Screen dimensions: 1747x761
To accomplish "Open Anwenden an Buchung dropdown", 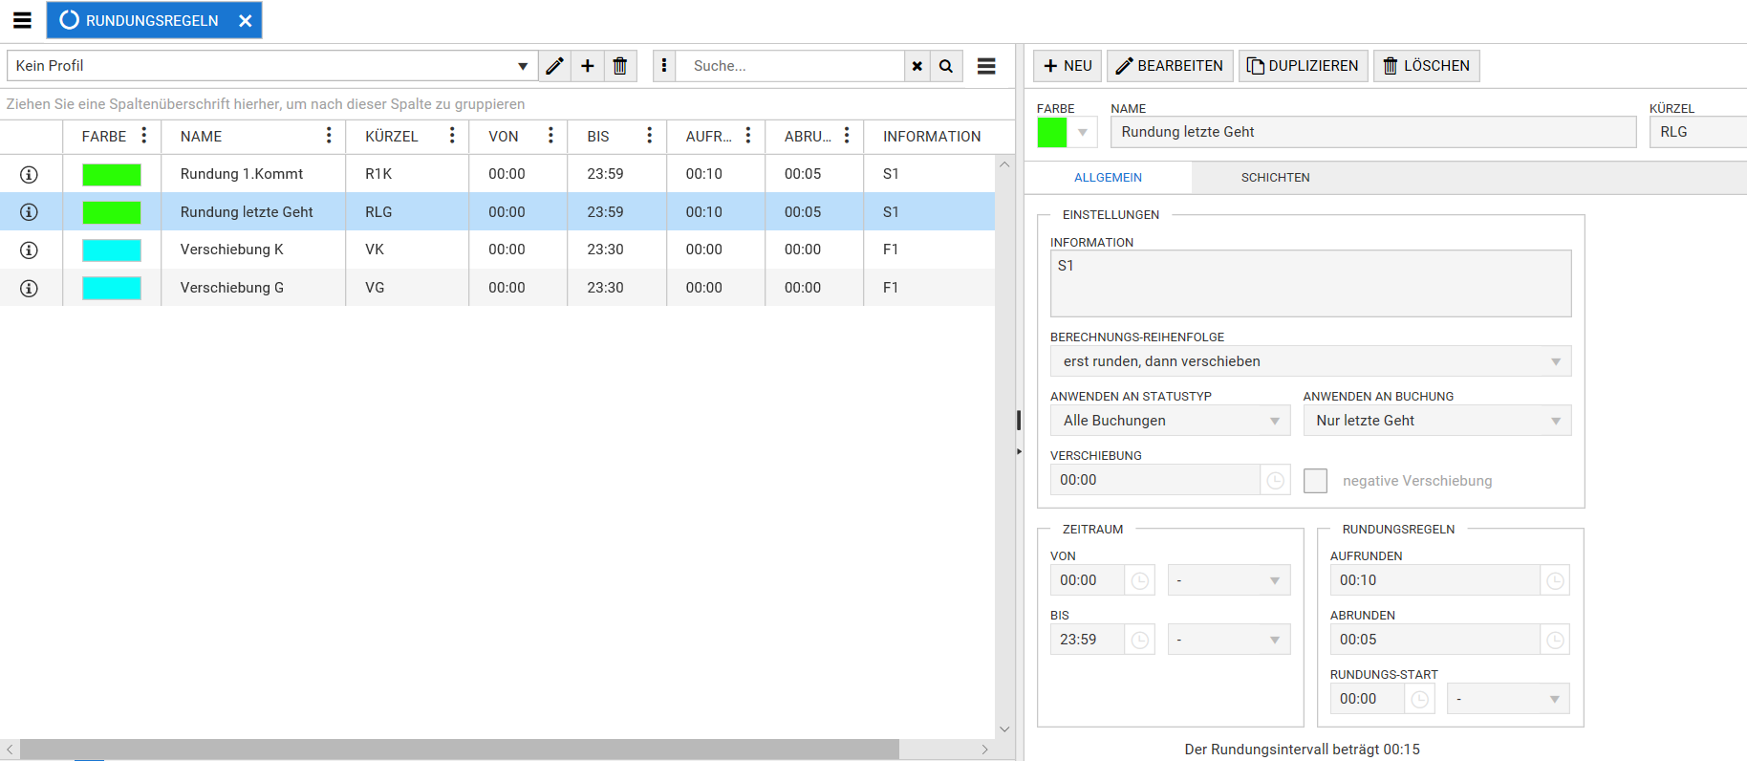I will point(1436,421).
